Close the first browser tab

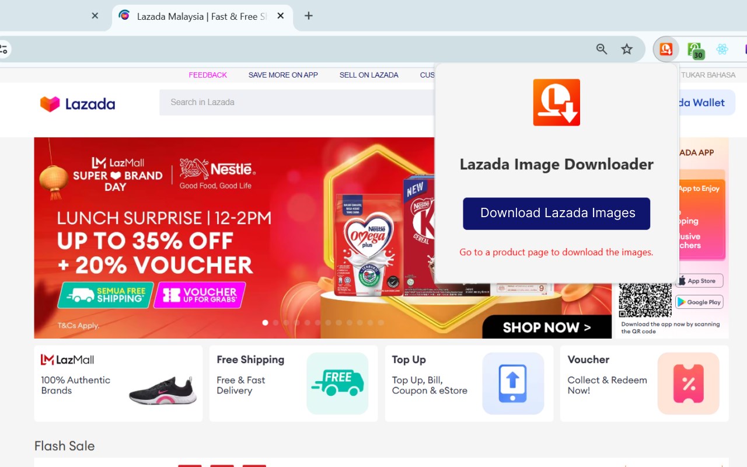[95, 16]
